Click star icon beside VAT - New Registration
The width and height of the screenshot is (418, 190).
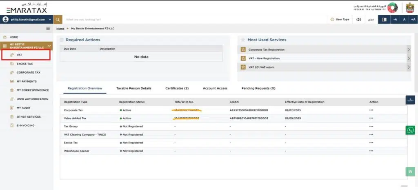point(243,58)
